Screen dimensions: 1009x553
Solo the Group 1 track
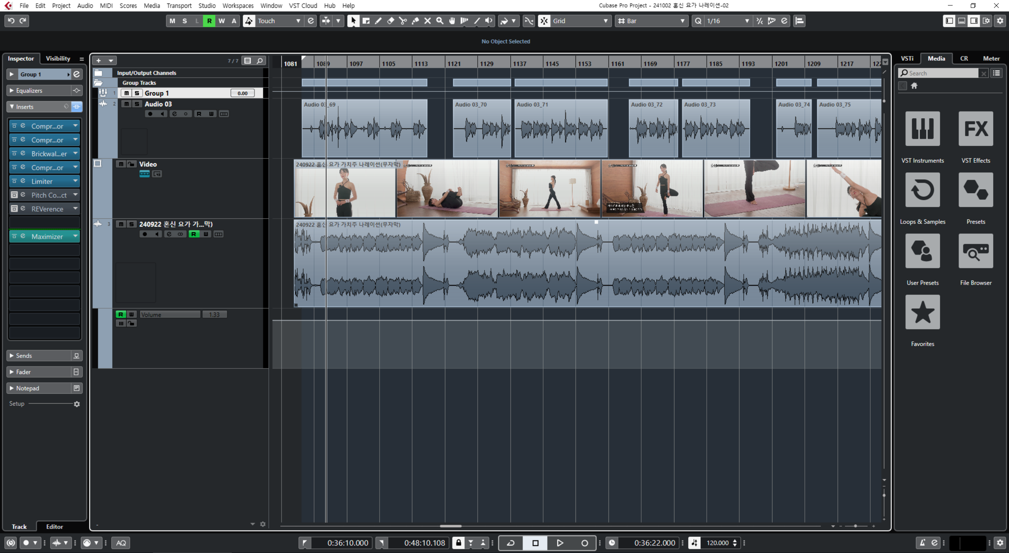tap(137, 93)
